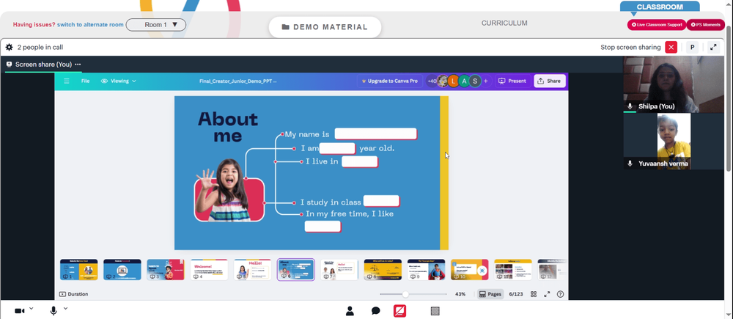The width and height of the screenshot is (733, 319).
Task: Add collaborator with plus icon
Action: coord(486,81)
